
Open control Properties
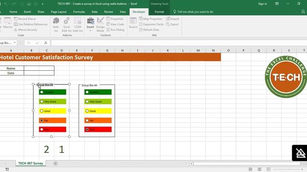115,19
